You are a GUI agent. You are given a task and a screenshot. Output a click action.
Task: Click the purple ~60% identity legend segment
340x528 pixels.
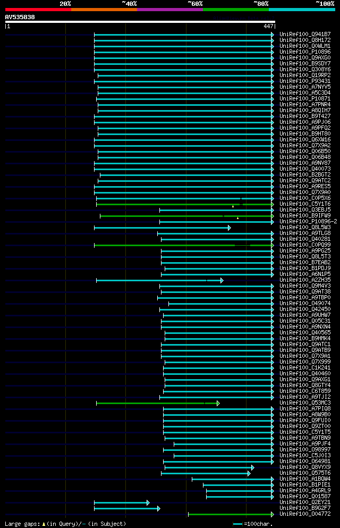coord(170,10)
